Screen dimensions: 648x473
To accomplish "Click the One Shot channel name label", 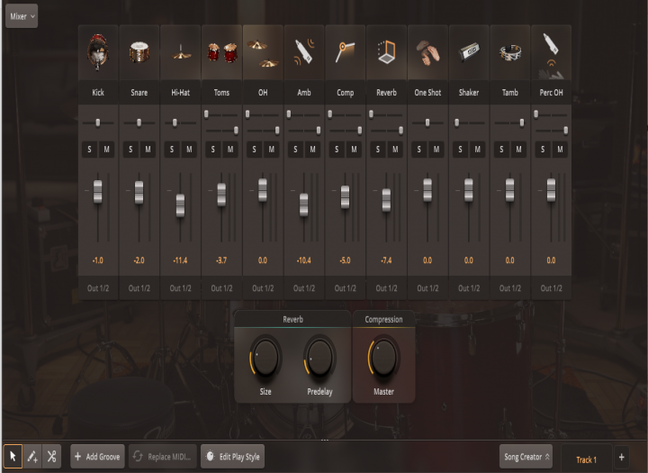I will point(427,92).
